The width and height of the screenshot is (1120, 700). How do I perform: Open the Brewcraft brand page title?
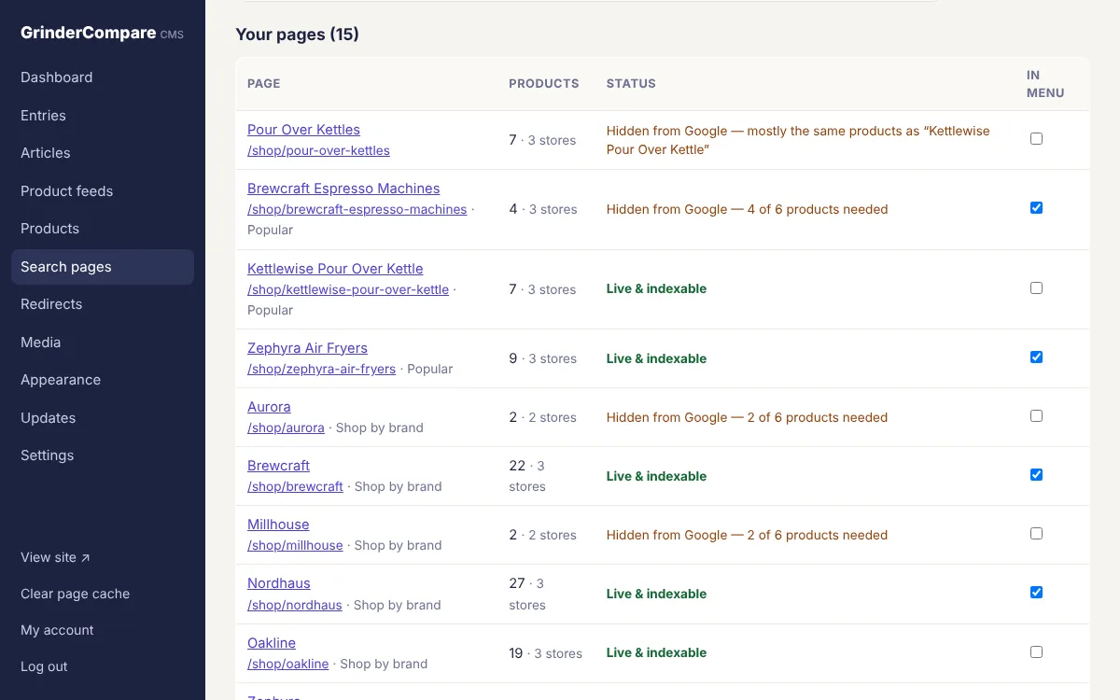pyautogui.click(x=278, y=466)
